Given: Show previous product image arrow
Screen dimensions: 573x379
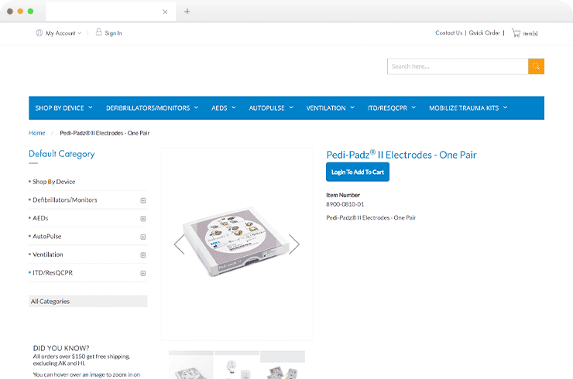Looking at the screenshot, I should [x=180, y=244].
